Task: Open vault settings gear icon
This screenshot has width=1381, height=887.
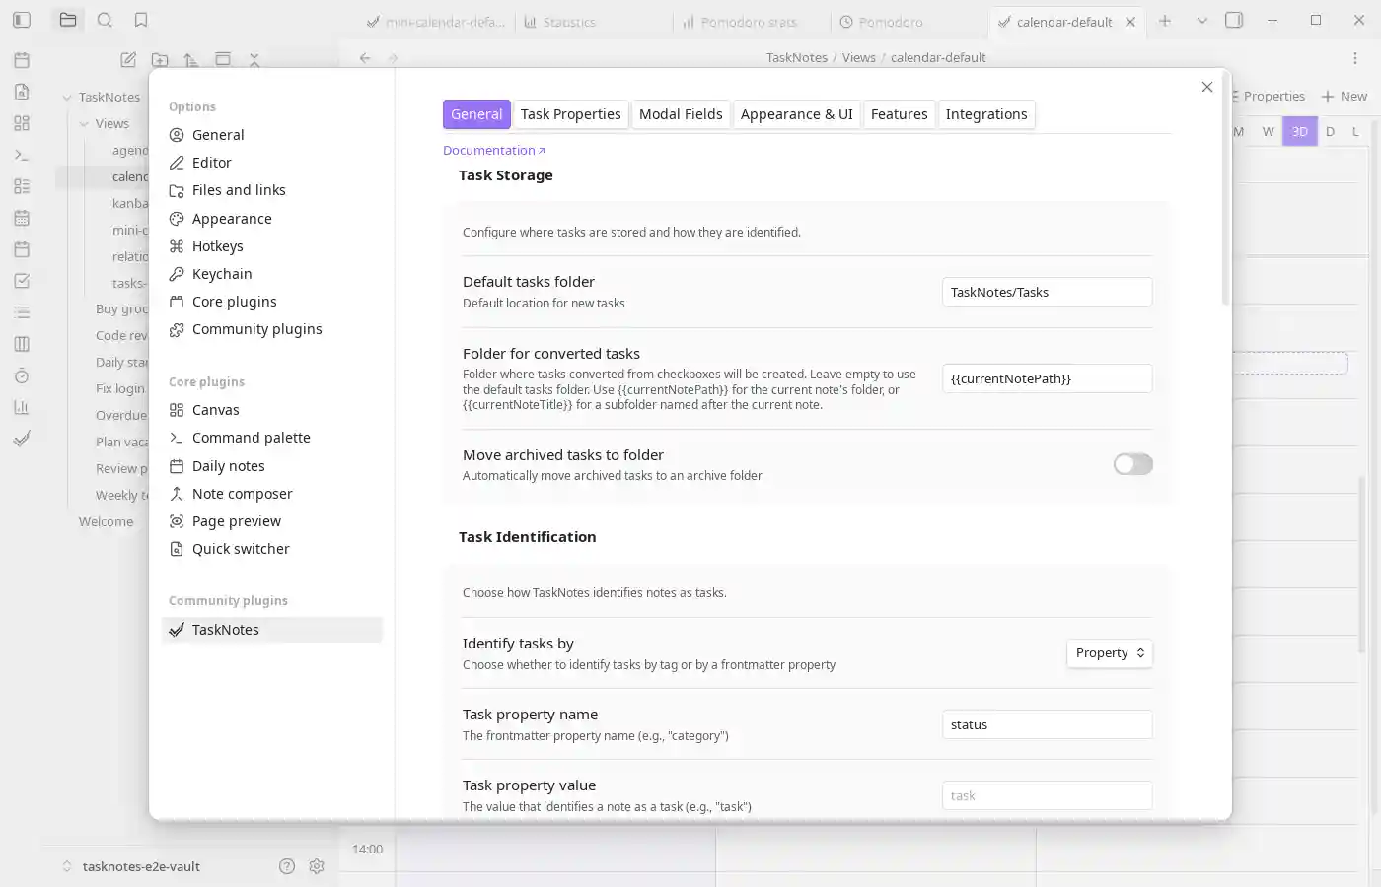Action: point(317,866)
